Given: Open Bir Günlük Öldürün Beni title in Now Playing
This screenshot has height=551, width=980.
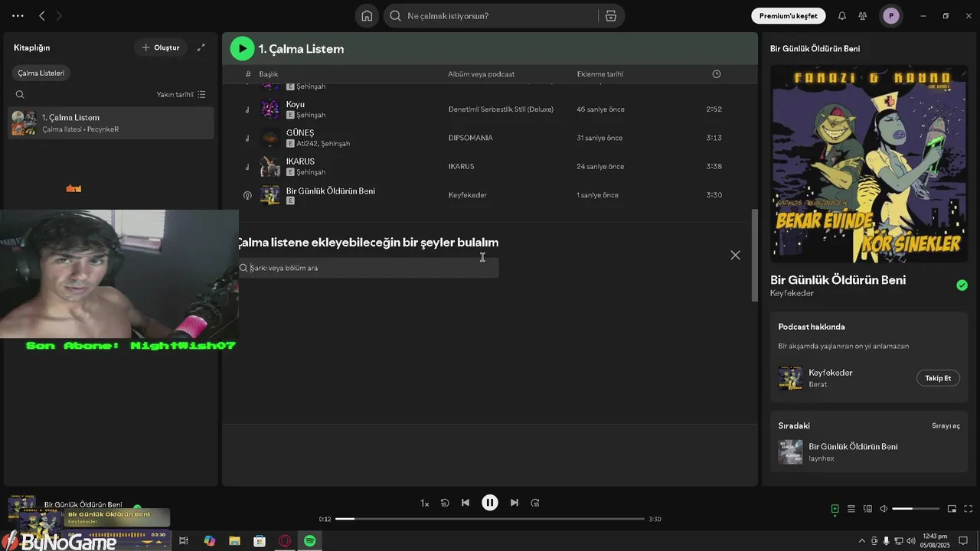Looking at the screenshot, I should [838, 280].
